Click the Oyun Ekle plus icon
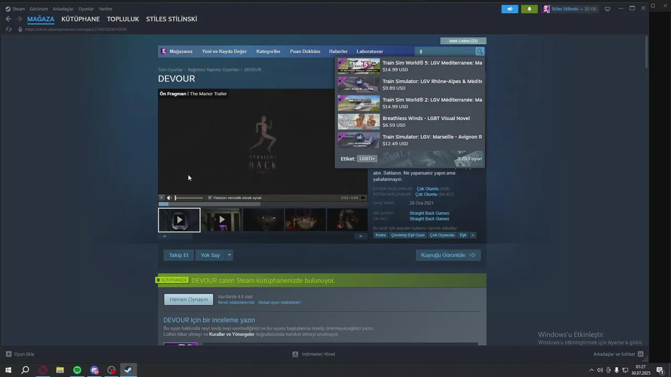671x377 pixels. [x=8, y=354]
